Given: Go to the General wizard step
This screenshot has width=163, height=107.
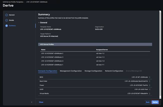Looking at the screenshot, I should (x=12, y=15).
